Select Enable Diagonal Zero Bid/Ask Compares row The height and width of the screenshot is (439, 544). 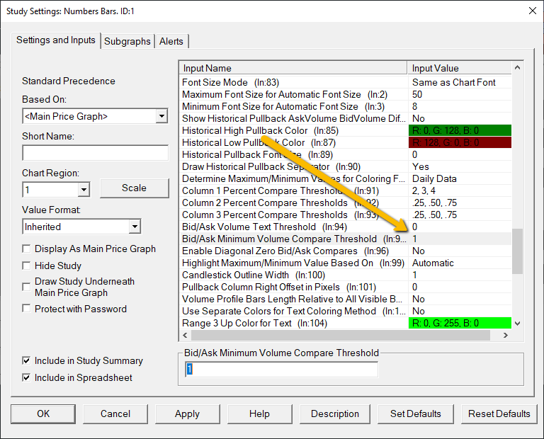point(346,251)
